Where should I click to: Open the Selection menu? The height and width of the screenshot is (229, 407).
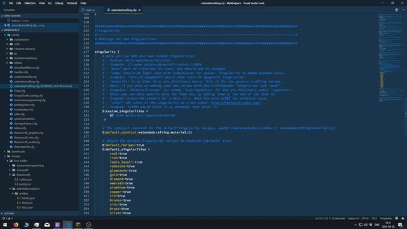(30, 3)
